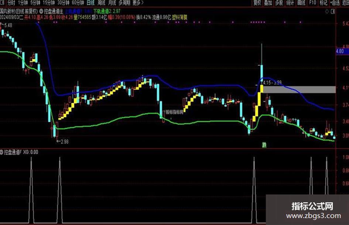Click the 控盘通道F XG: 0.00 label

[x=21, y=152]
